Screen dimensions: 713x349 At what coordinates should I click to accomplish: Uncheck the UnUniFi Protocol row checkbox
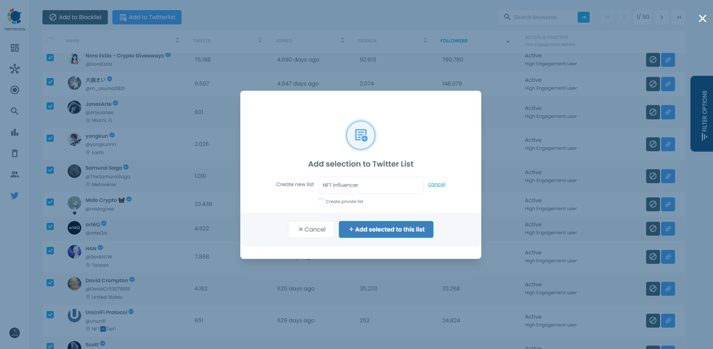click(50, 314)
